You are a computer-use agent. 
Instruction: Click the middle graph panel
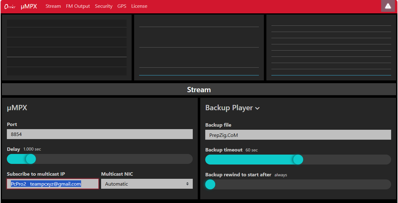(199, 47)
